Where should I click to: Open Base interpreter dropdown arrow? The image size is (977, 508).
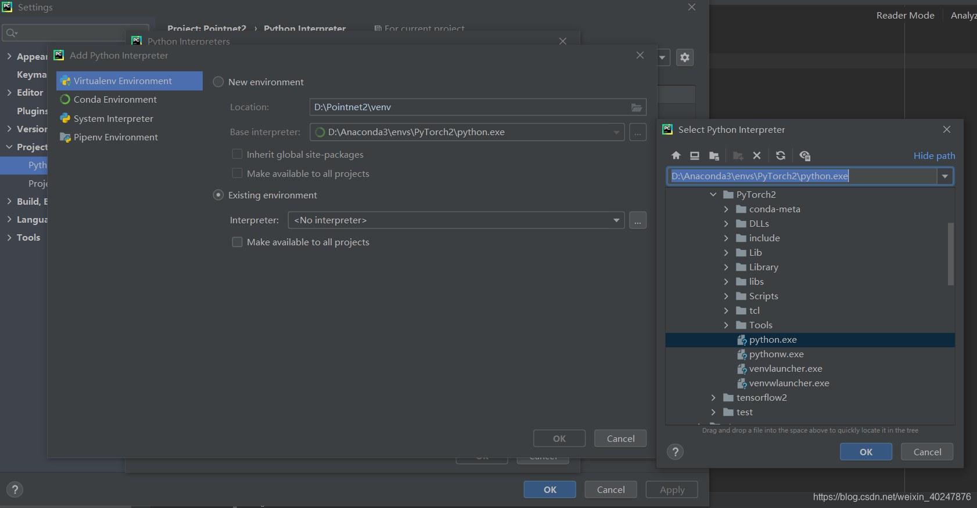pos(616,132)
